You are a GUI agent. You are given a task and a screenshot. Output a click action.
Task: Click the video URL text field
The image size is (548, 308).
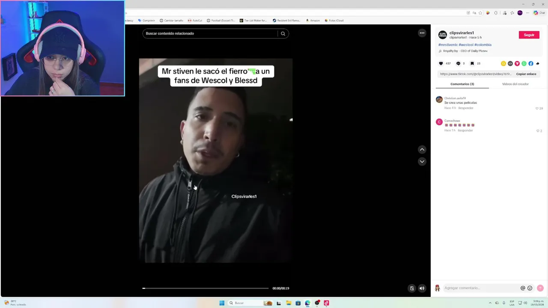[x=476, y=74]
